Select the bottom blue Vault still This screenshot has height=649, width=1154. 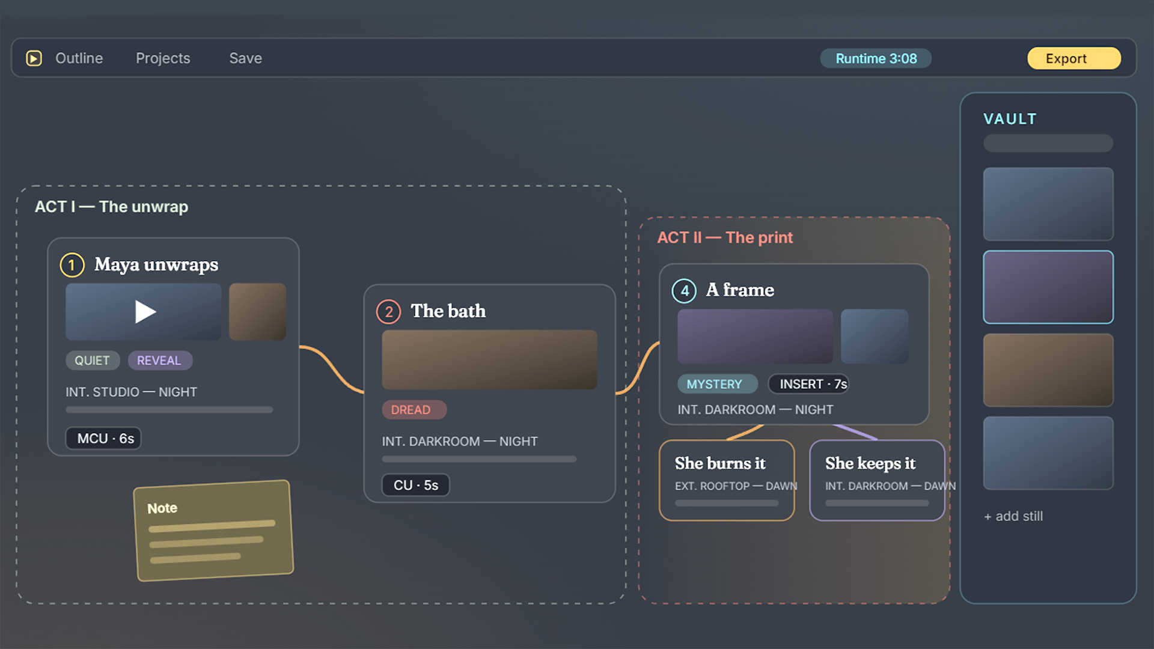(x=1048, y=453)
